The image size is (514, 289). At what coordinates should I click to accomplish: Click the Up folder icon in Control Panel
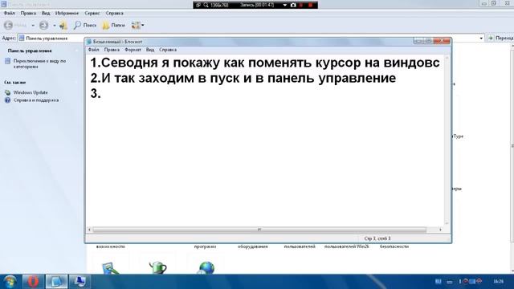[63, 25]
